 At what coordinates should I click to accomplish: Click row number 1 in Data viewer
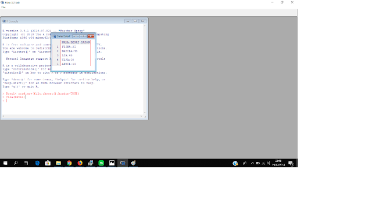coord(57,46)
